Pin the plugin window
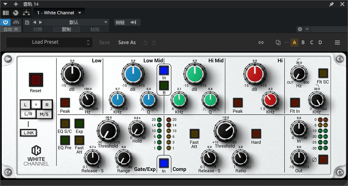The image size is (348, 186). [331, 4]
